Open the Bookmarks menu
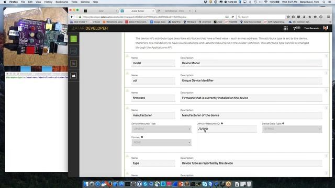335x188 pixels. coord(62,2)
